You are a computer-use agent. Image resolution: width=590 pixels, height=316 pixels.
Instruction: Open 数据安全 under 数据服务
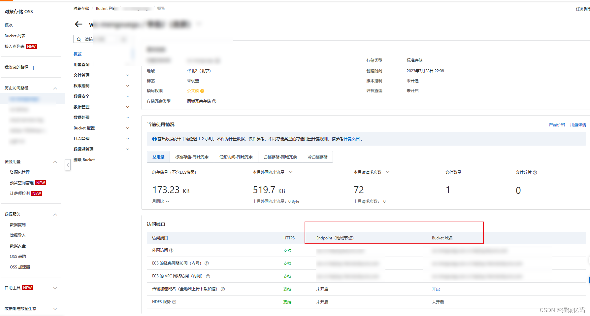[x=18, y=246]
